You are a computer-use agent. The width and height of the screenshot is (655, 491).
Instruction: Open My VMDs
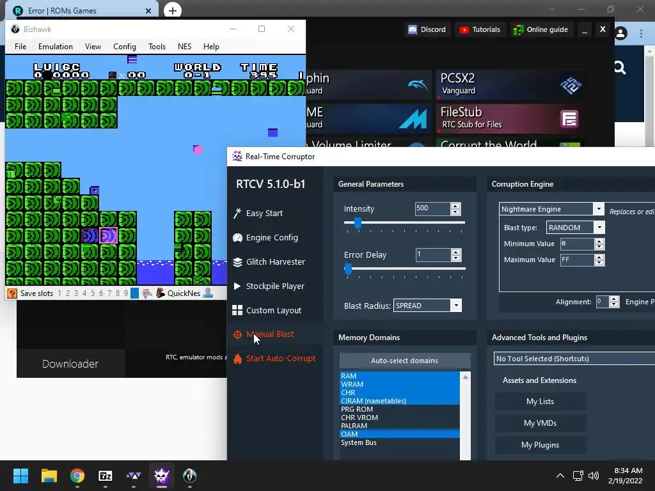(540, 423)
